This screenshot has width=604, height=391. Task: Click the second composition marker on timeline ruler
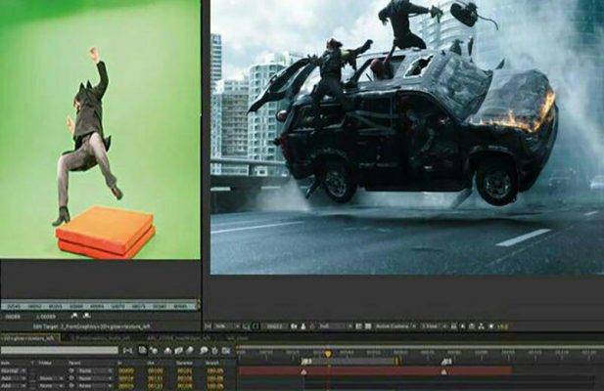(446, 361)
